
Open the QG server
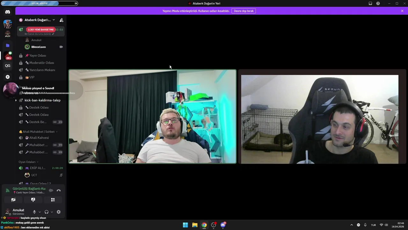(x=8, y=66)
